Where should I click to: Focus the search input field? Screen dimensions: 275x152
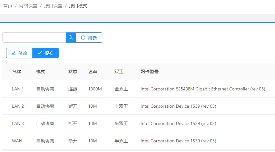34,38
